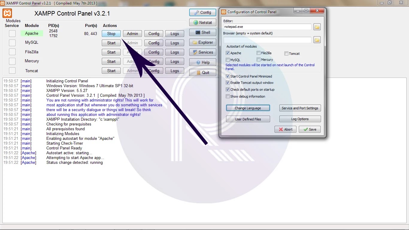This screenshot has height=230, width=409.
Task: Open Config from the right-side button column
Action: click(x=202, y=13)
